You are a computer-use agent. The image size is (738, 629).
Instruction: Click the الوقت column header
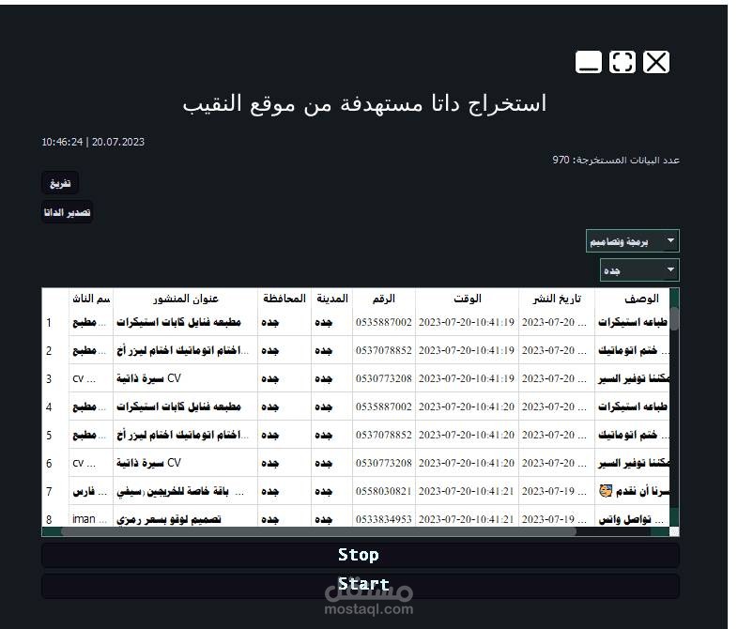467,299
